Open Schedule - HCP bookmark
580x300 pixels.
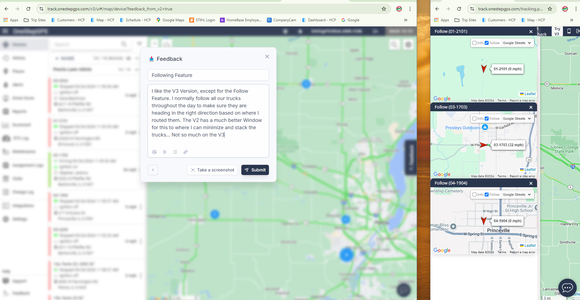(x=135, y=20)
